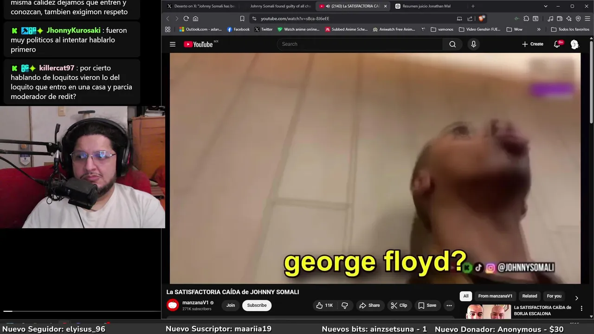This screenshot has width=594, height=334.
Task: Open Aniwatch Free Anime bookmark
Action: [x=394, y=29]
